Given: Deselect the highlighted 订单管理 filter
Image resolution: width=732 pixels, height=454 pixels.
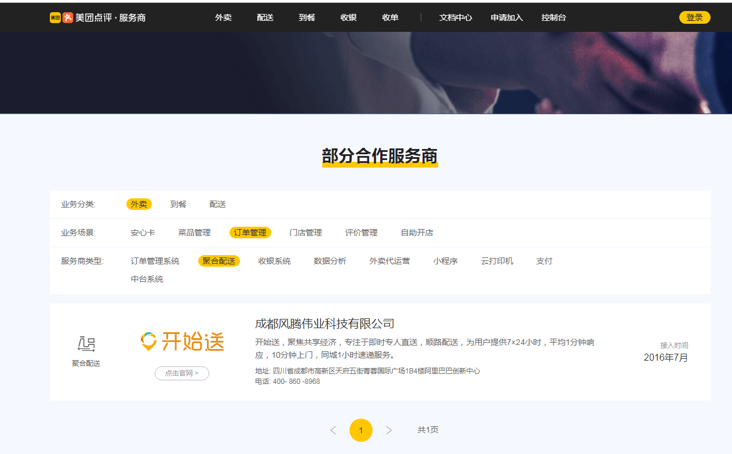Looking at the screenshot, I should (x=250, y=232).
